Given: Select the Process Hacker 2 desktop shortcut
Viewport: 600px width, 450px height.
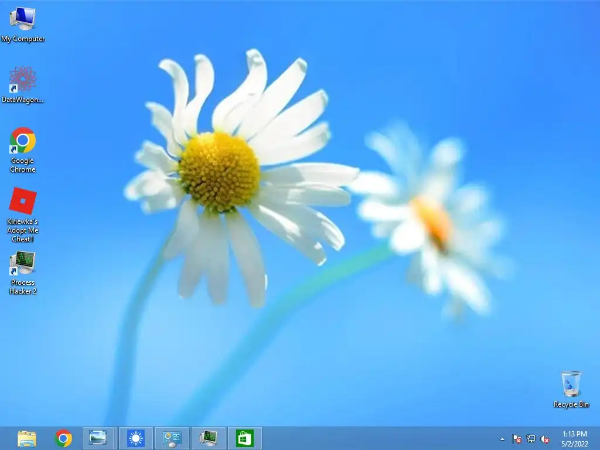Looking at the screenshot, I should pyautogui.click(x=23, y=273).
